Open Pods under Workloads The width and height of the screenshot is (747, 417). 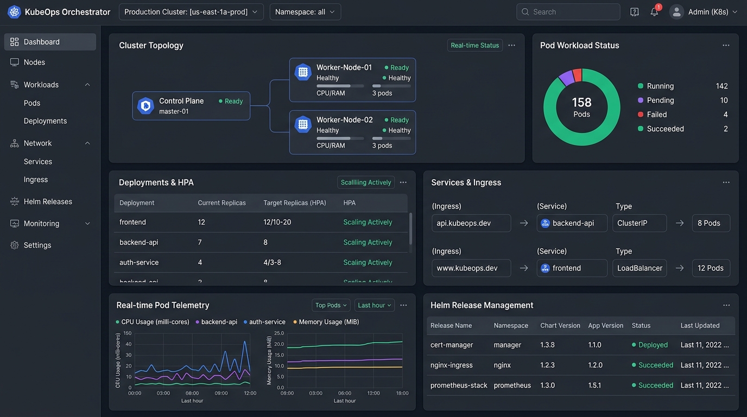click(32, 103)
